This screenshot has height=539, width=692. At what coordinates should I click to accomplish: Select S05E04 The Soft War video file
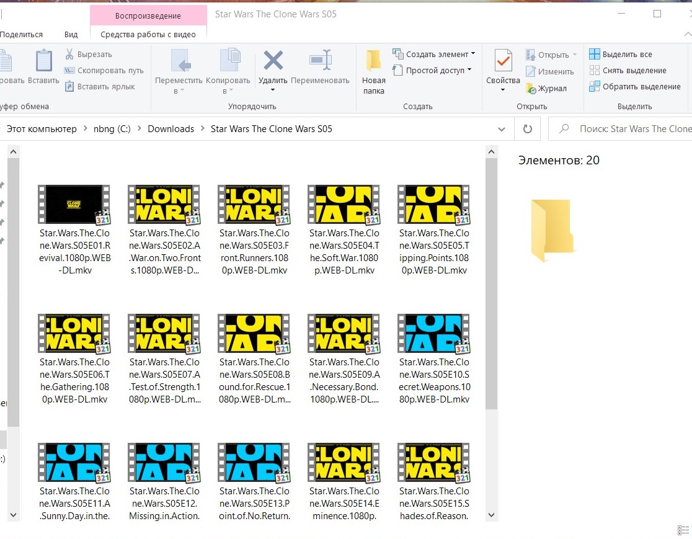(x=344, y=231)
